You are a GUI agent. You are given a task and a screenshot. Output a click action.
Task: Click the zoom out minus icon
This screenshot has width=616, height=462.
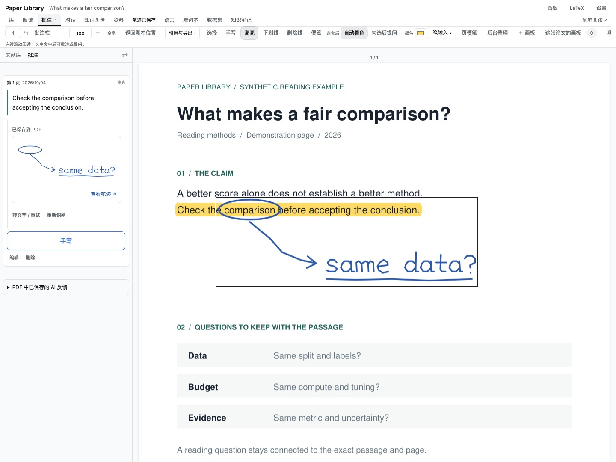point(63,33)
